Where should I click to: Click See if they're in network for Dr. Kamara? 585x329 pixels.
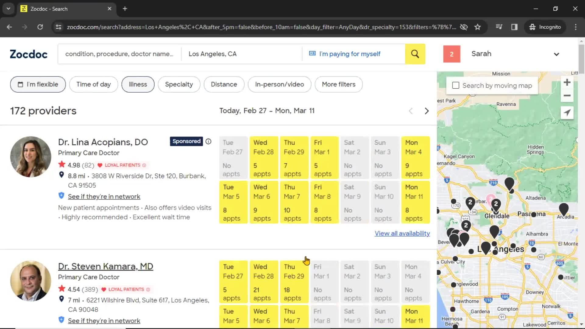tap(104, 321)
